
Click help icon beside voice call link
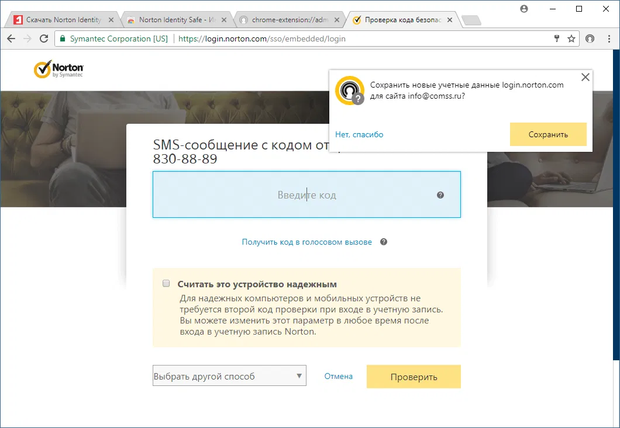click(x=384, y=242)
